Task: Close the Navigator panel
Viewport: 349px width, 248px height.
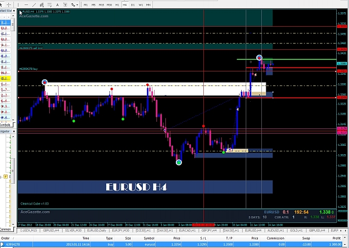Action: point(14,132)
